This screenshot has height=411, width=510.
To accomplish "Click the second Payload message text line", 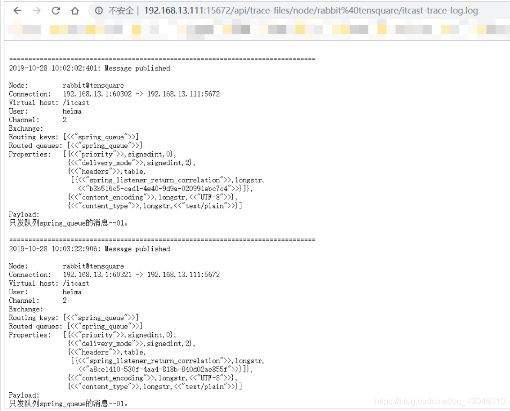I will pyautogui.click(x=69, y=403).
